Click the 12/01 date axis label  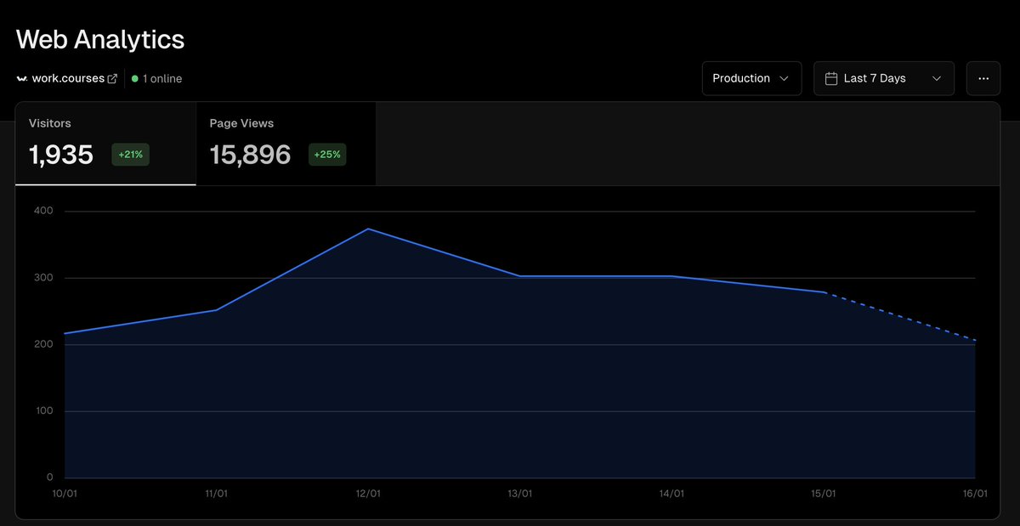click(368, 494)
